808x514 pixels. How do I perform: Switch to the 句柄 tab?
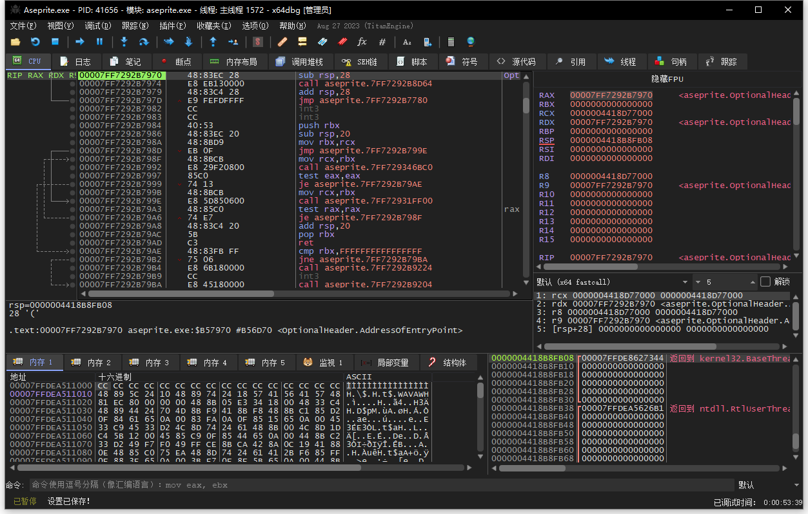[x=671, y=62]
